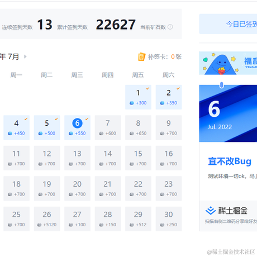
Task: Select calendar day 4 with +450
Action: tap(17, 127)
